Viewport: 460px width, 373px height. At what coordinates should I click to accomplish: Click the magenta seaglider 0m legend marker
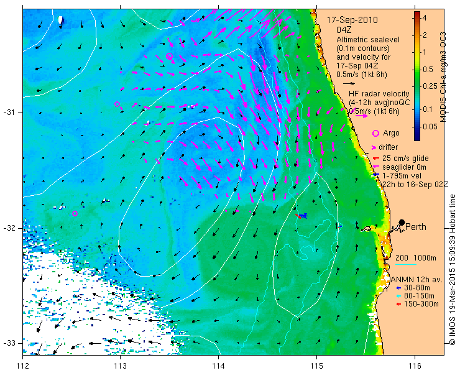click(x=375, y=167)
